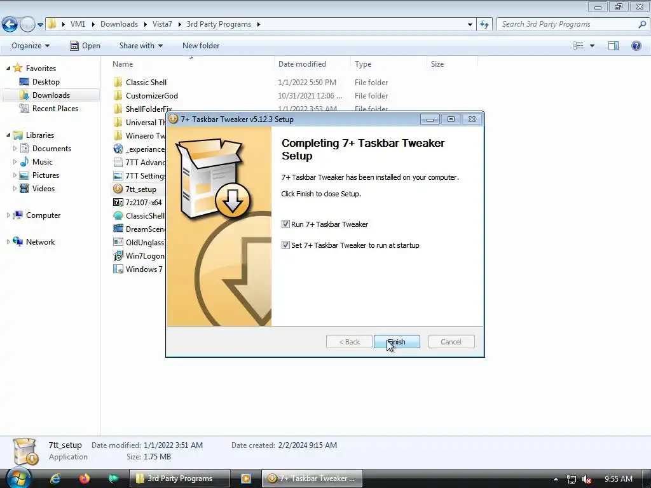This screenshot has height=488, width=651.
Task: Expand the dropdown arrow after 3rd Party Programs
Action: point(258,25)
